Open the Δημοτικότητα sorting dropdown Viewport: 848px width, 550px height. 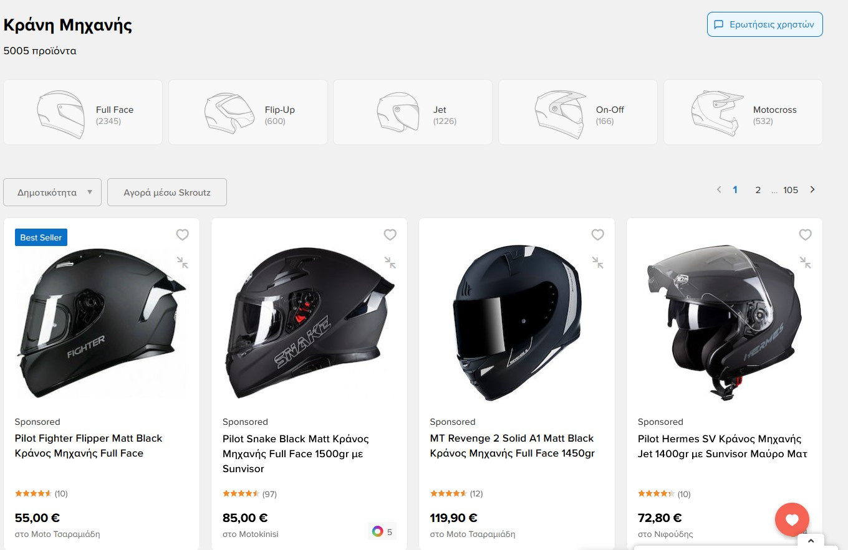pos(52,192)
